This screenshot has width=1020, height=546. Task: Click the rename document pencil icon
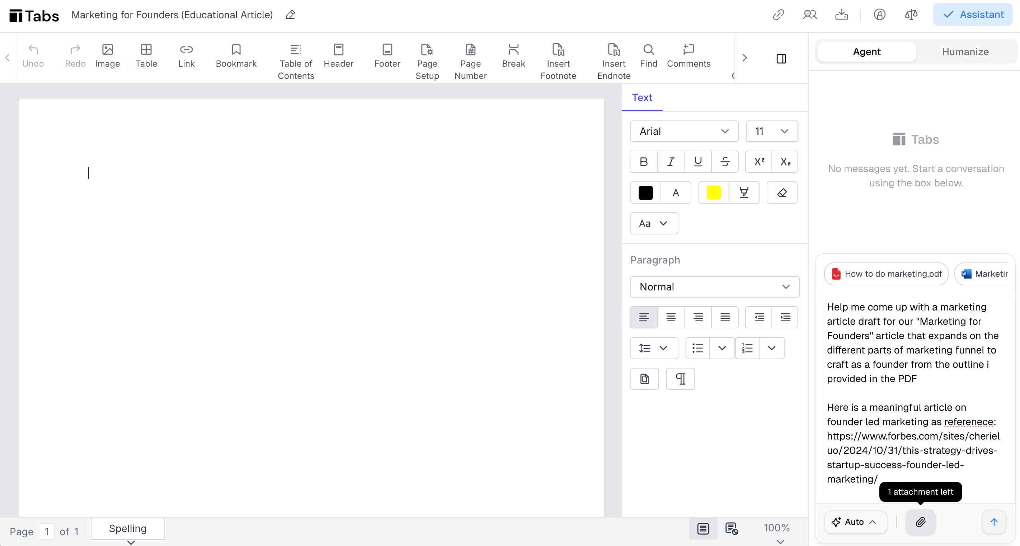coord(290,15)
